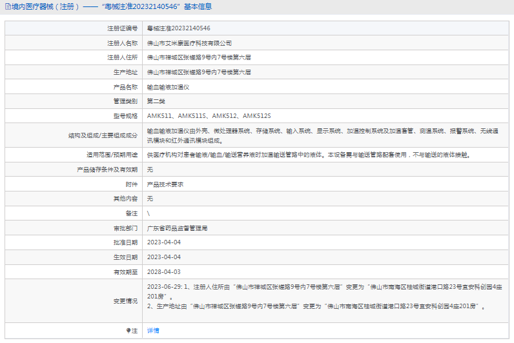Click the marker icon beside 注 label
Viewport: 514px width, 343px height.
[x=128, y=330]
